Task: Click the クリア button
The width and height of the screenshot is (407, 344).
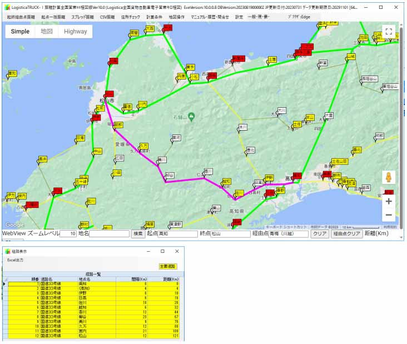Action: click(x=320, y=234)
